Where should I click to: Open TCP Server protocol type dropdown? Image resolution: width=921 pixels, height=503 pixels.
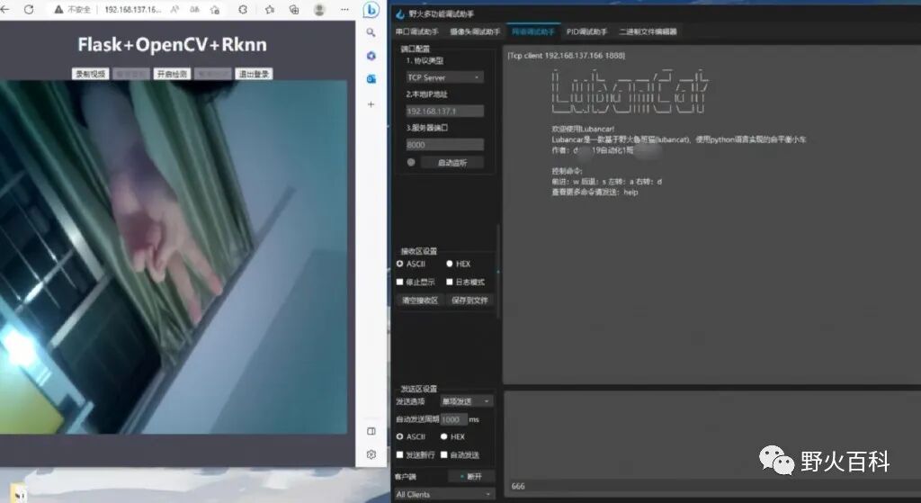coord(444,77)
